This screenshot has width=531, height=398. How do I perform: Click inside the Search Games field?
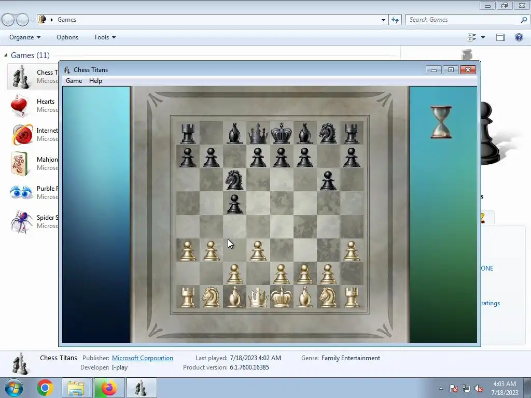tap(463, 20)
